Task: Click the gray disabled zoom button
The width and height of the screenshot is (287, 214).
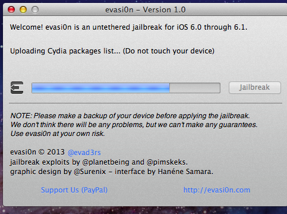Action: point(35,10)
